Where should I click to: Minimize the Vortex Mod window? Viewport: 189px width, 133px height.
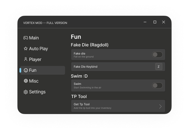pos(145,22)
